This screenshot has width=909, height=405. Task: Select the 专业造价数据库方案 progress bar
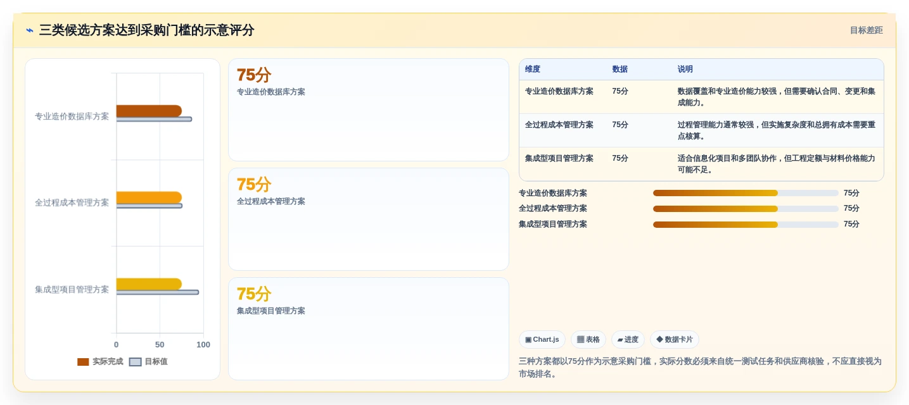click(746, 193)
